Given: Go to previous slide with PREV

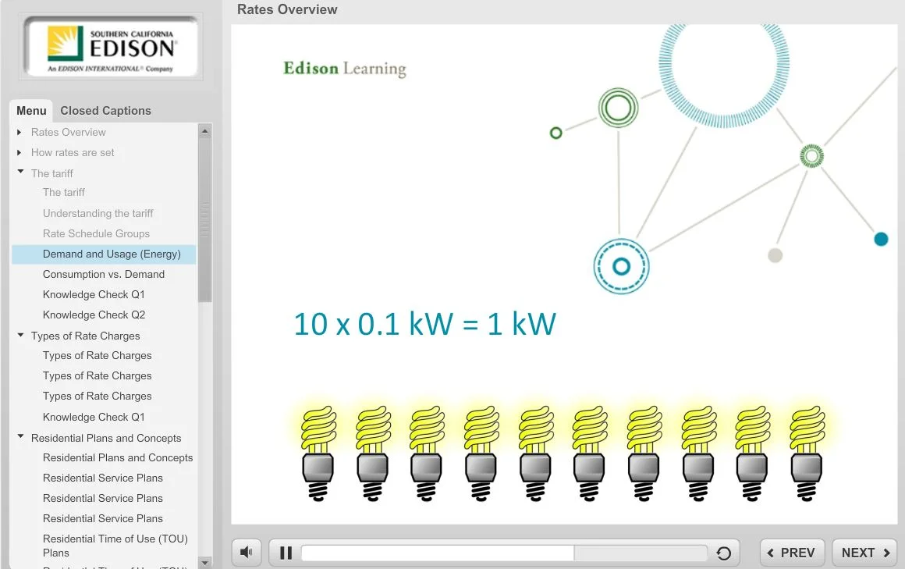Looking at the screenshot, I should point(791,553).
